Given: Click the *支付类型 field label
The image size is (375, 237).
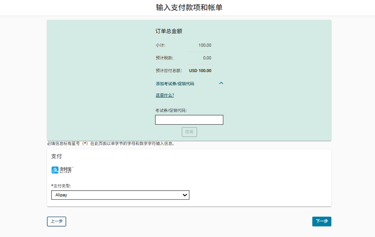Looking at the screenshot, I should [x=61, y=186].
